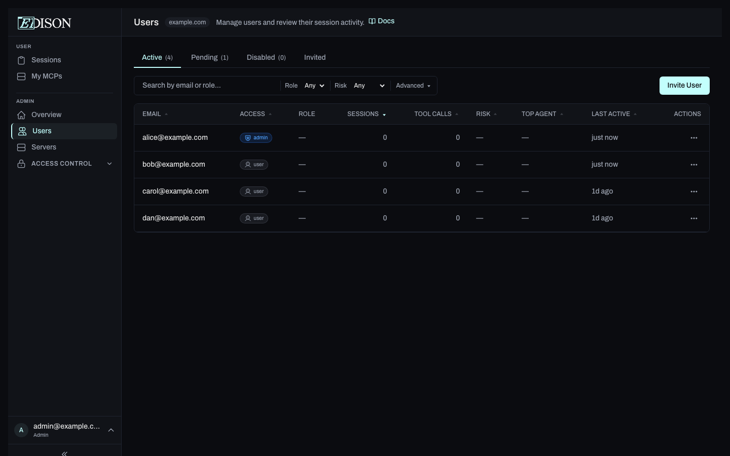
Task: Open the Role filter dropdown
Action: 314,86
